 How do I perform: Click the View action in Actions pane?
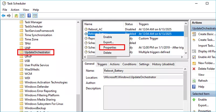click(201, 75)
